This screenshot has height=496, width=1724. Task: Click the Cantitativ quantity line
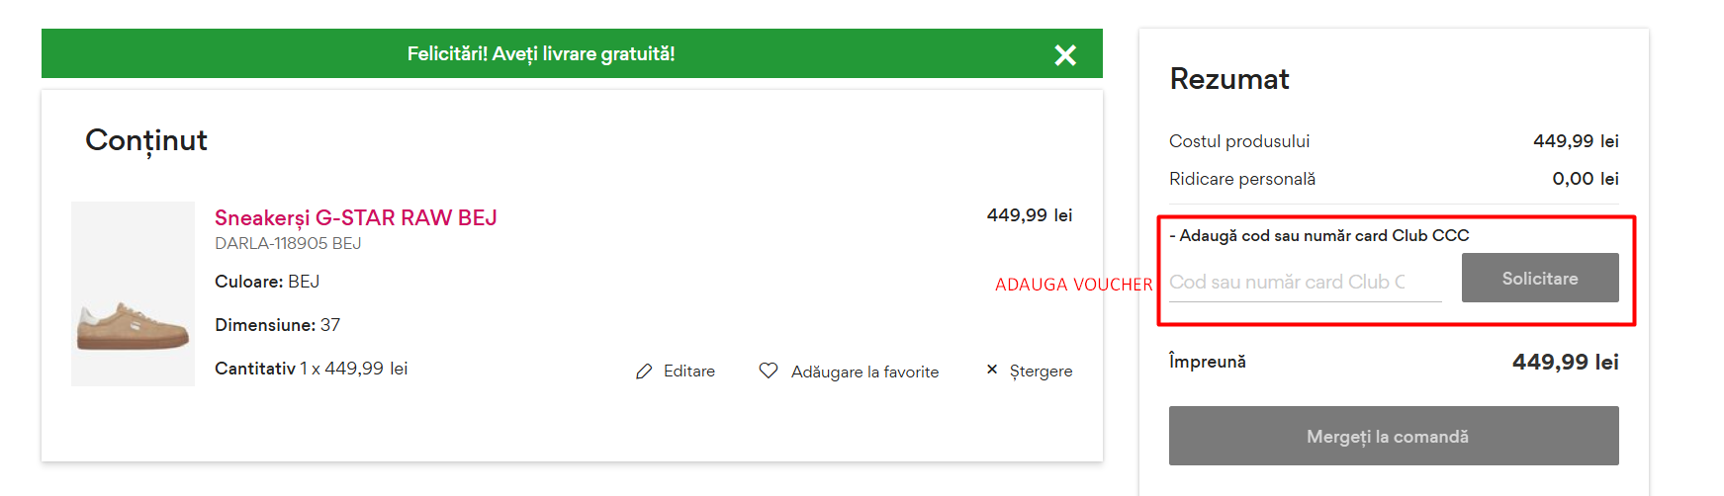click(311, 369)
